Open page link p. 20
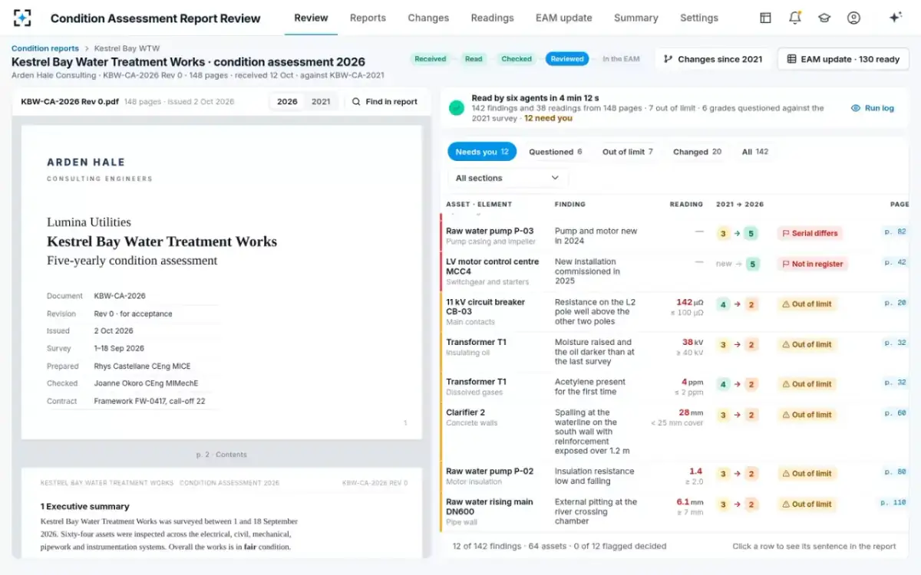The image size is (921, 575). point(895,303)
